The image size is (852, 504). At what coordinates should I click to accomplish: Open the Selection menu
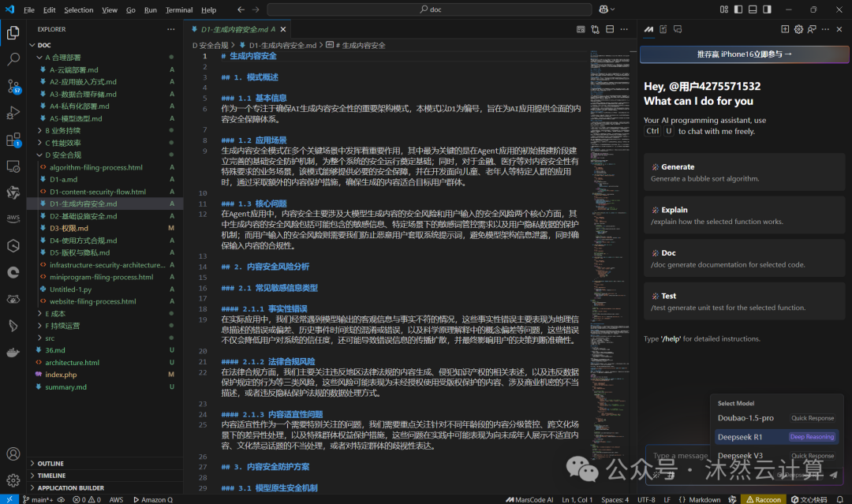tap(79, 9)
